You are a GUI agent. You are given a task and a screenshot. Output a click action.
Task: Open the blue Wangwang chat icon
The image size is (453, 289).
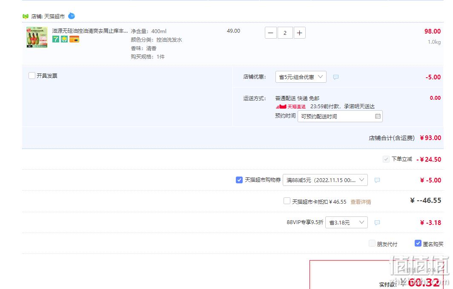(x=72, y=16)
